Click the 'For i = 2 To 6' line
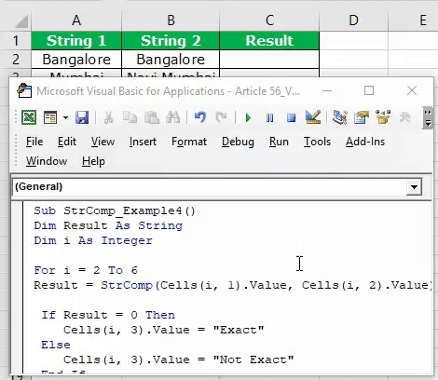Image resolution: width=438 pixels, height=380 pixels. 86,270
